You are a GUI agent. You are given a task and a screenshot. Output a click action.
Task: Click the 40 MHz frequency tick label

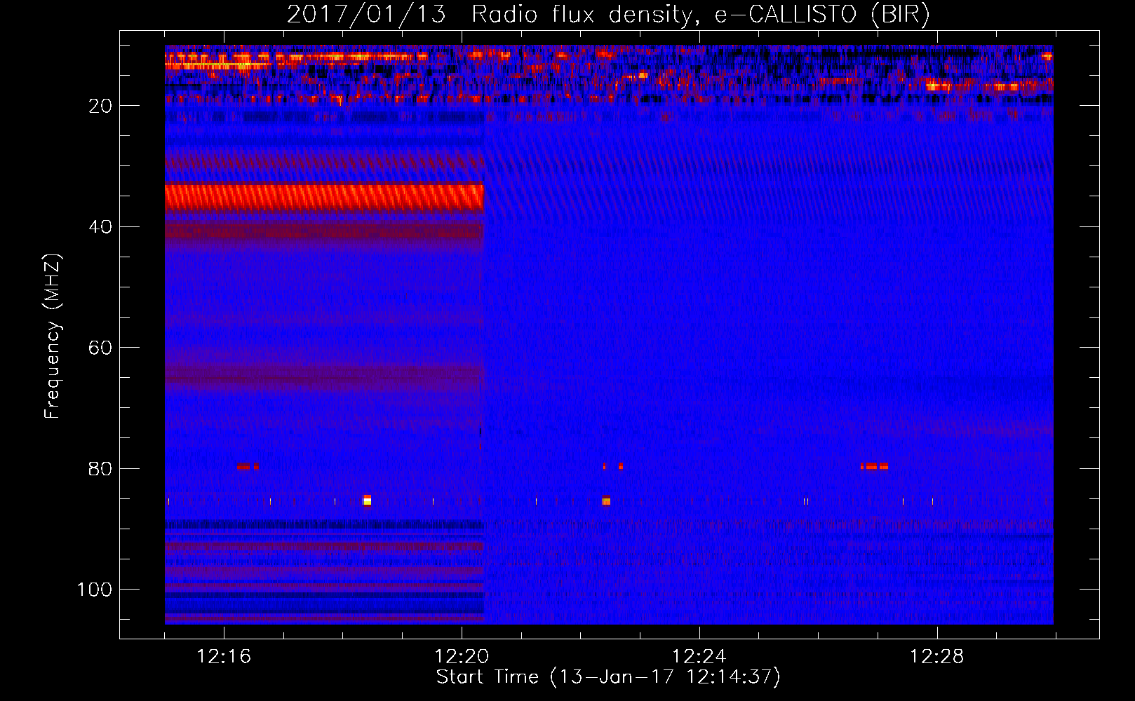(x=101, y=227)
